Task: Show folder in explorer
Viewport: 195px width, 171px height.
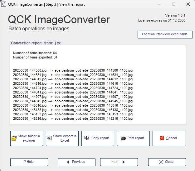Action: (27, 138)
